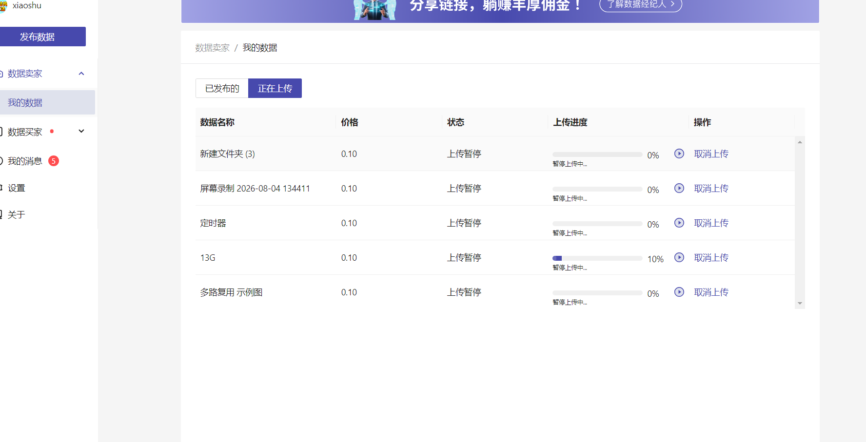Click the banner robot illustration
The image size is (866, 442).
click(x=374, y=10)
